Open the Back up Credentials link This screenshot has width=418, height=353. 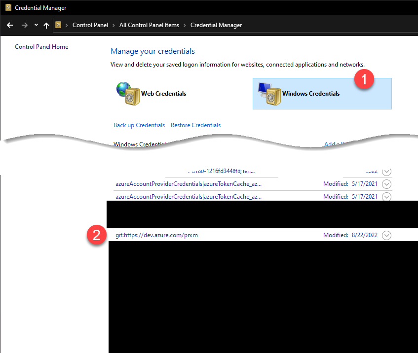[x=139, y=125]
